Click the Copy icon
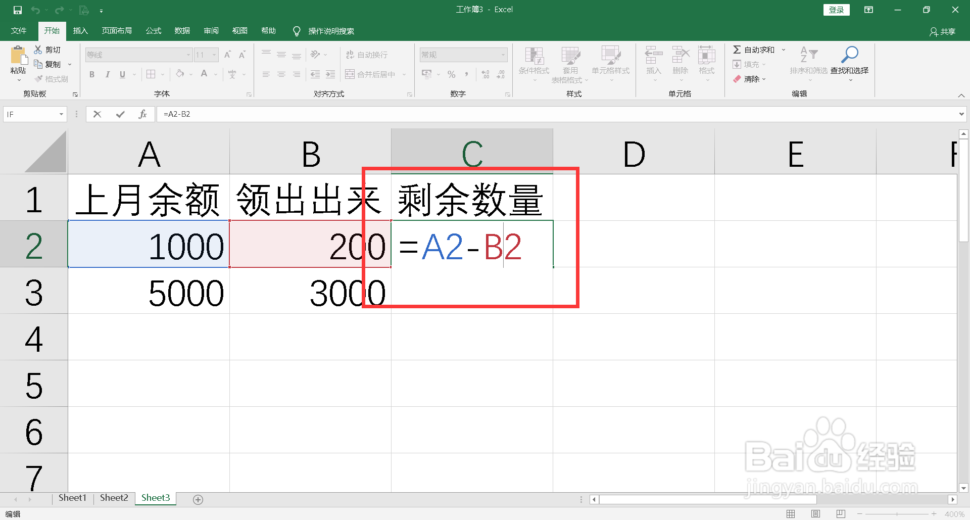The height and width of the screenshot is (520, 970). 38,64
